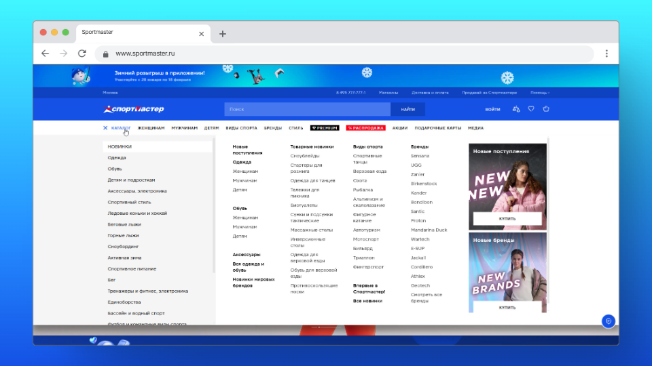Click the Спортмастер logo
The width and height of the screenshot is (652, 366).
[x=134, y=109]
